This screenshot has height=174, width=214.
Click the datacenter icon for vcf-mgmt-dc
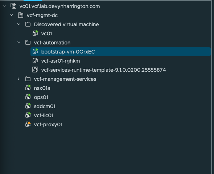(21, 15)
